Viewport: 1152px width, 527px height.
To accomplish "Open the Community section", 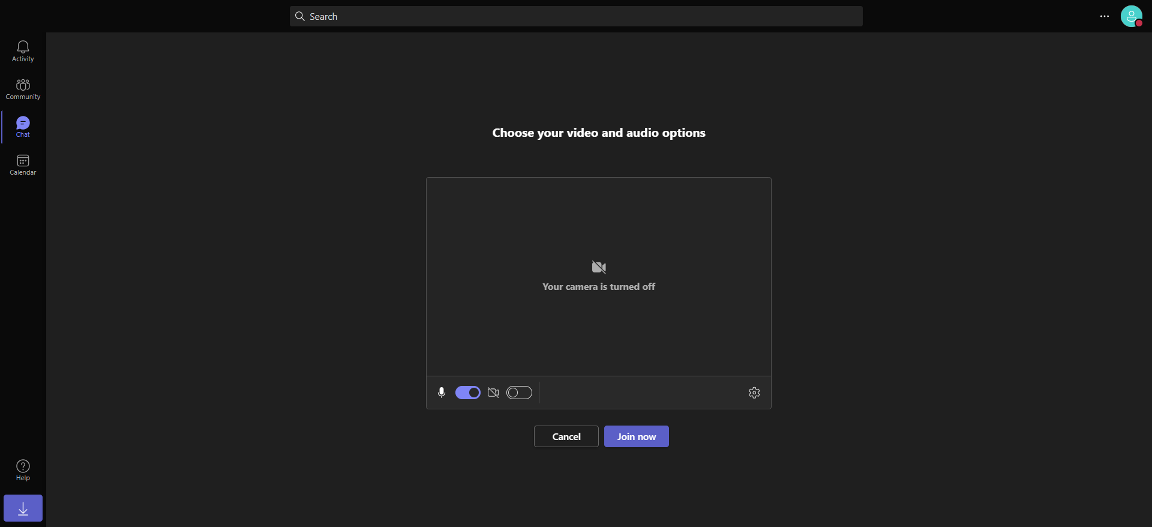I will [x=23, y=89].
